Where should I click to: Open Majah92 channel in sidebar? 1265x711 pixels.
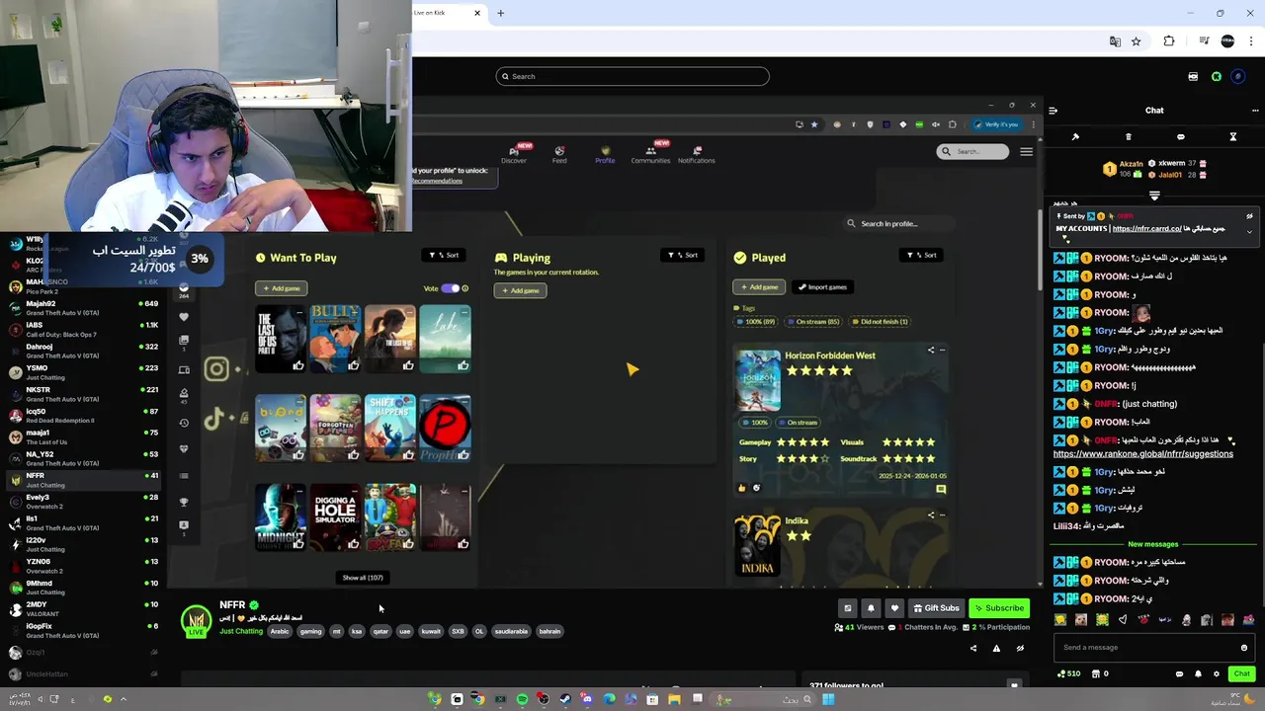[81, 308]
